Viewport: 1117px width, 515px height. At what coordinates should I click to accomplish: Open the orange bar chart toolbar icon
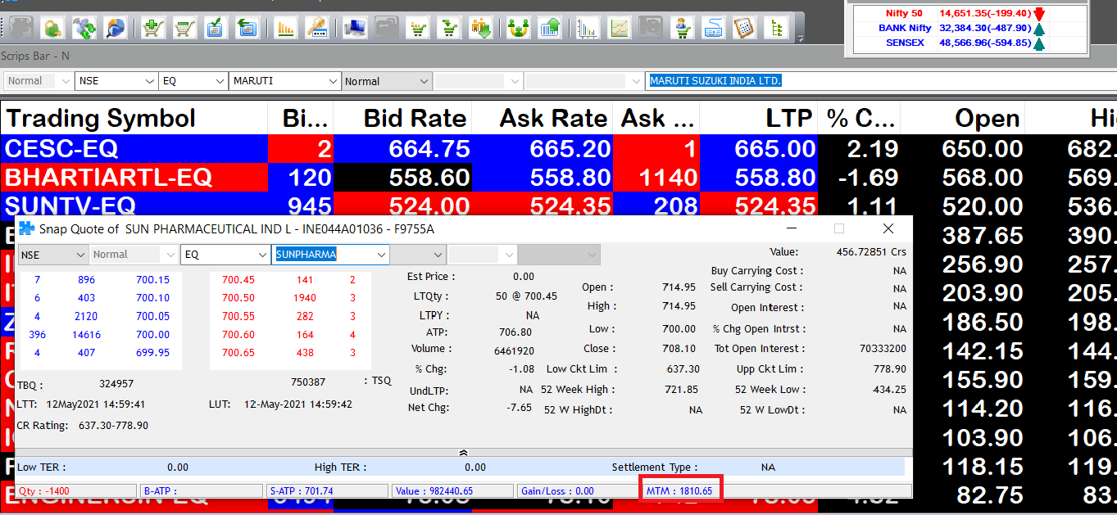coord(286,28)
